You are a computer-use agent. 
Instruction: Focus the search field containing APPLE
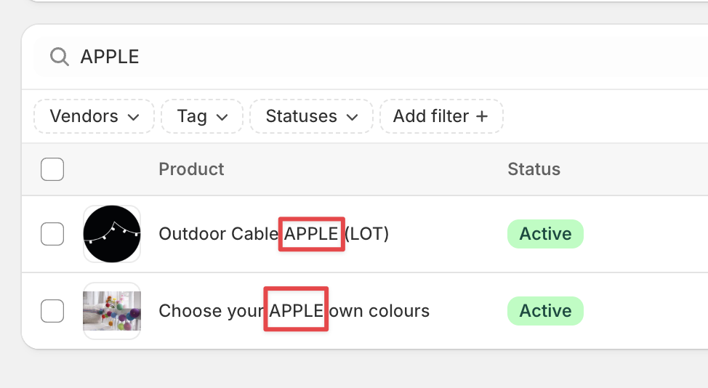pyautogui.click(x=363, y=57)
